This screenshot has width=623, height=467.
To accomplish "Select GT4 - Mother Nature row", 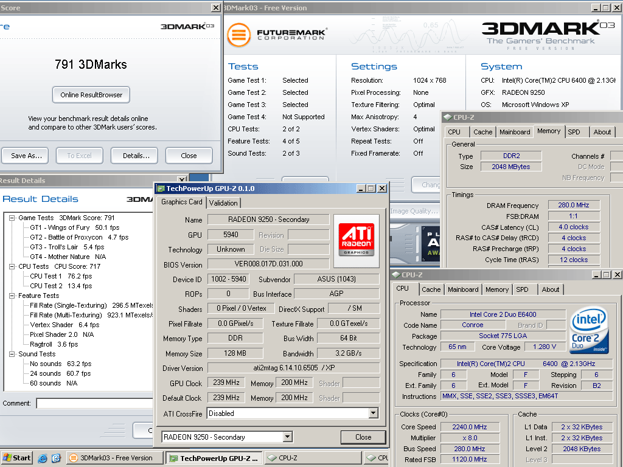I will tap(68, 257).
